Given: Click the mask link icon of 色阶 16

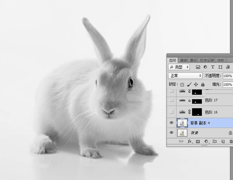Looking at the screenshot, I should (189, 112).
